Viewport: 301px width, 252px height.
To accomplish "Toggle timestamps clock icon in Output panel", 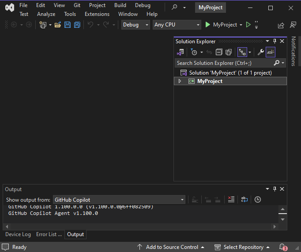I will click(x=257, y=199).
